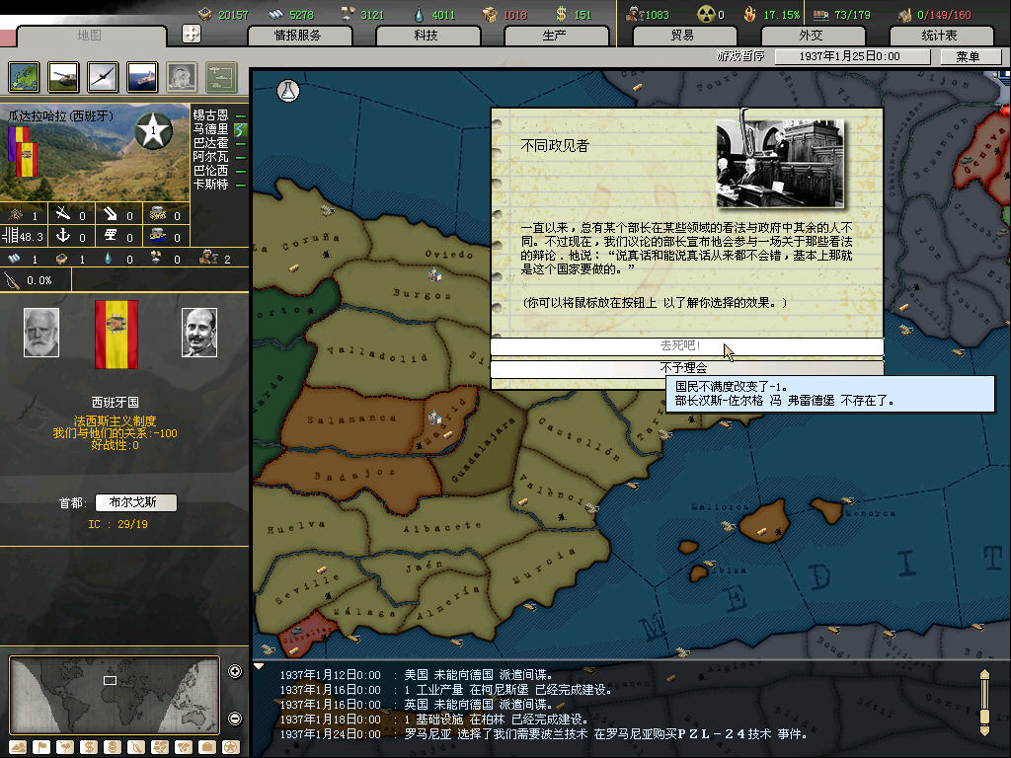Viewport: 1011px width, 758px height.
Task: Select the supply map mode (coins icon)
Action: click(x=113, y=747)
